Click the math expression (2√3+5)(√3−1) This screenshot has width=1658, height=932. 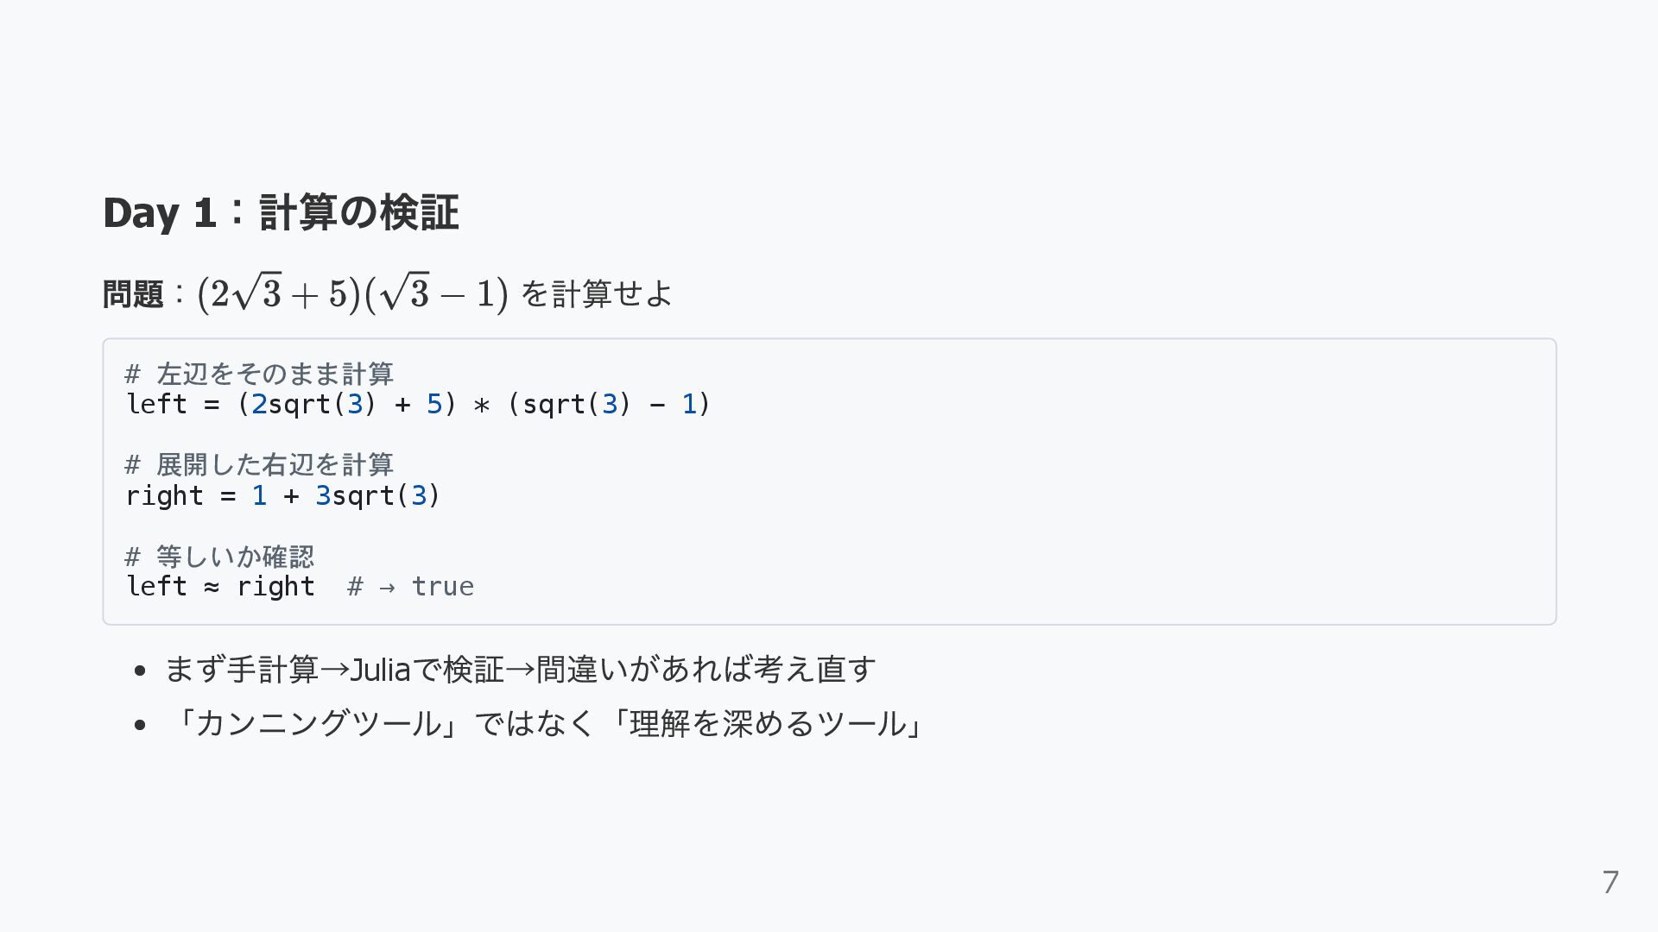click(352, 293)
